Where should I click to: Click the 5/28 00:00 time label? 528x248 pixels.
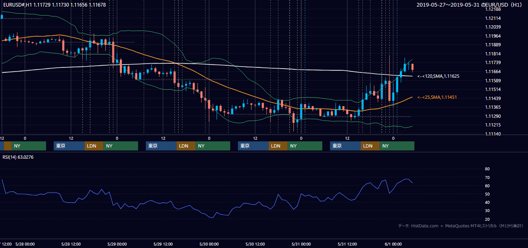click(25, 244)
